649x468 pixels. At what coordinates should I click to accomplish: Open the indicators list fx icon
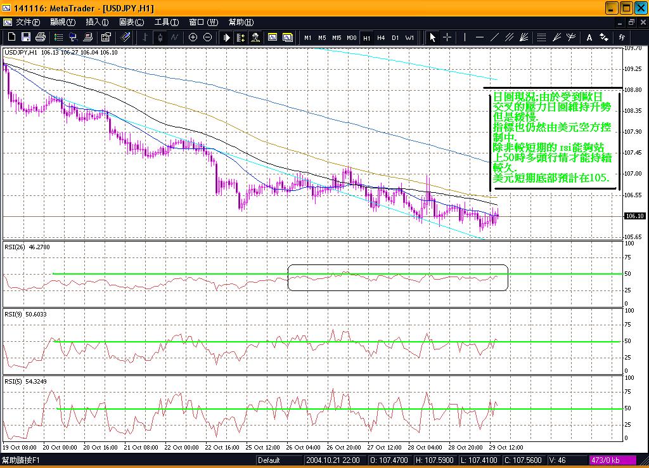point(621,37)
